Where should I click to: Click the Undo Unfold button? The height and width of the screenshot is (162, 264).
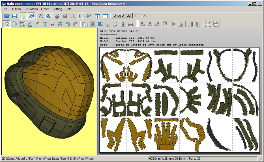click(122, 16)
